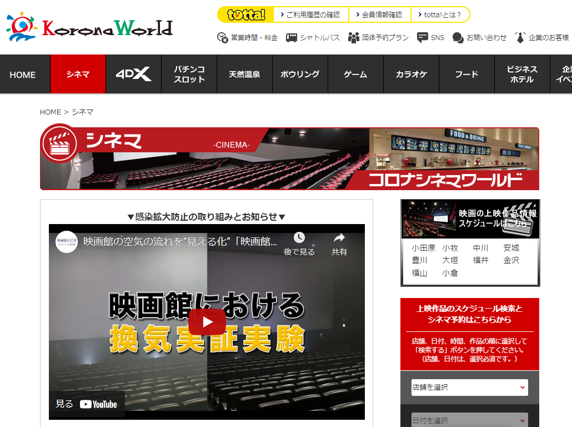Select the シネマ navigation tab
The height and width of the screenshot is (427, 572).
tap(78, 75)
